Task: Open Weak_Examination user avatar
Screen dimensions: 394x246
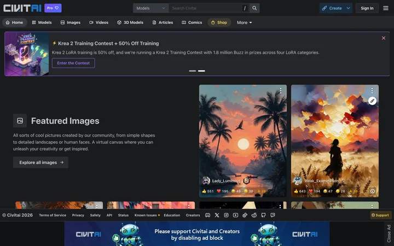Action: [298, 181]
